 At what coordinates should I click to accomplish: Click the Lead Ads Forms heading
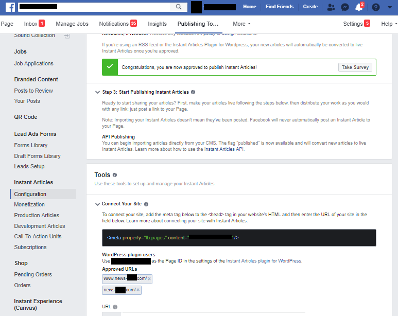pos(35,134)
